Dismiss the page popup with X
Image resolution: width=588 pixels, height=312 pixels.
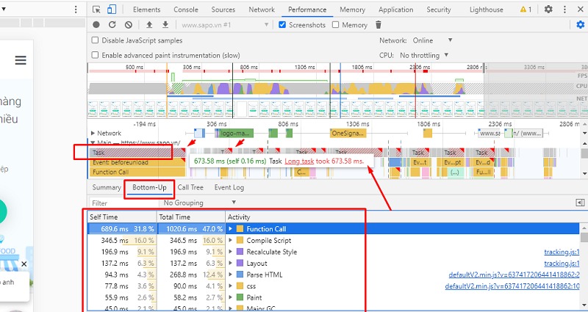[24, 264]
